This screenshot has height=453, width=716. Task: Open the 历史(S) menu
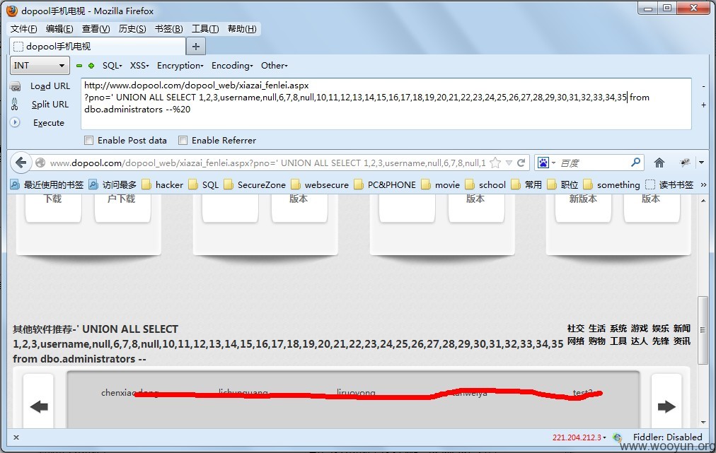(132, 29)
